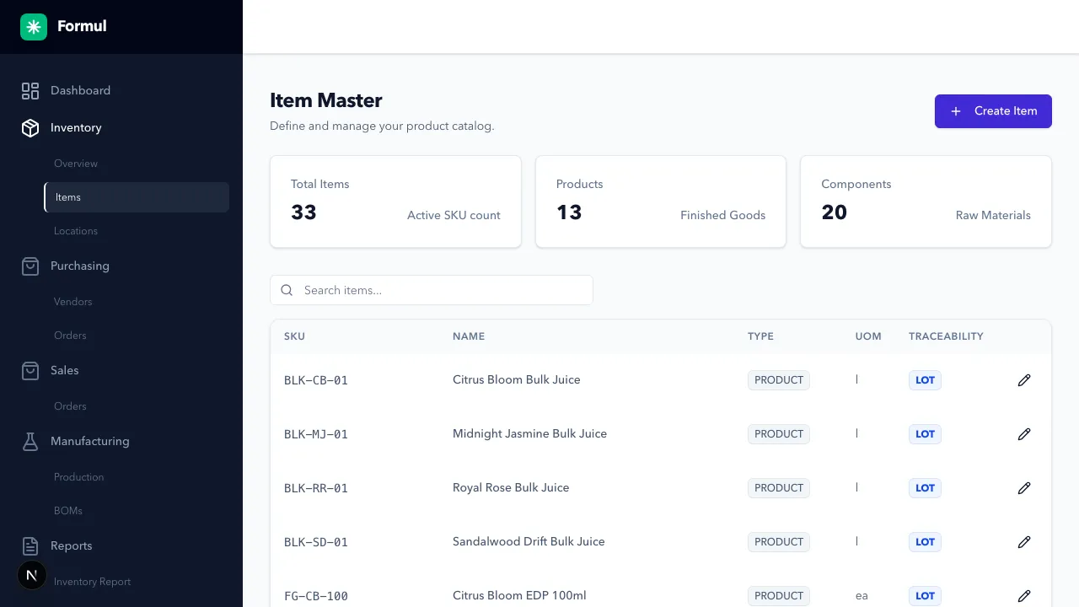The width and height of the screenshot is (1079, 607).
Task: Open the Inventory Report page
Action: (x=93, y=582)
